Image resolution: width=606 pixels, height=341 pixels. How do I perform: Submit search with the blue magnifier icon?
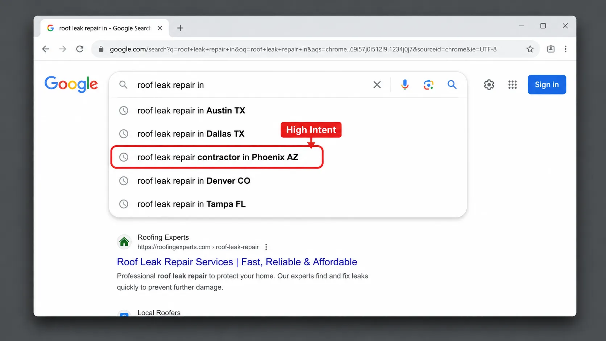click(x=452, y=85)
